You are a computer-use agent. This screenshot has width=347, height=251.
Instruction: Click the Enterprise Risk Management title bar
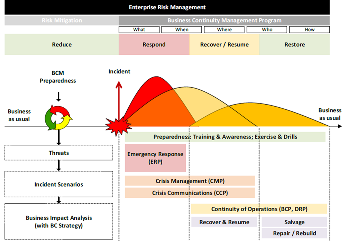pos(167,7)
